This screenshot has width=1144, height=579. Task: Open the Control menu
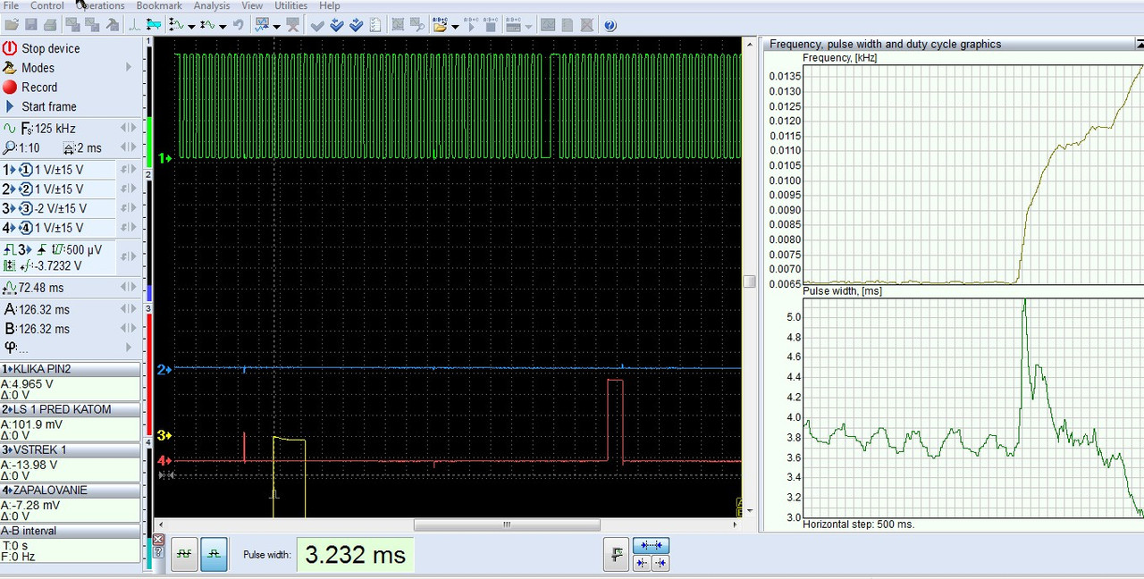47,5
